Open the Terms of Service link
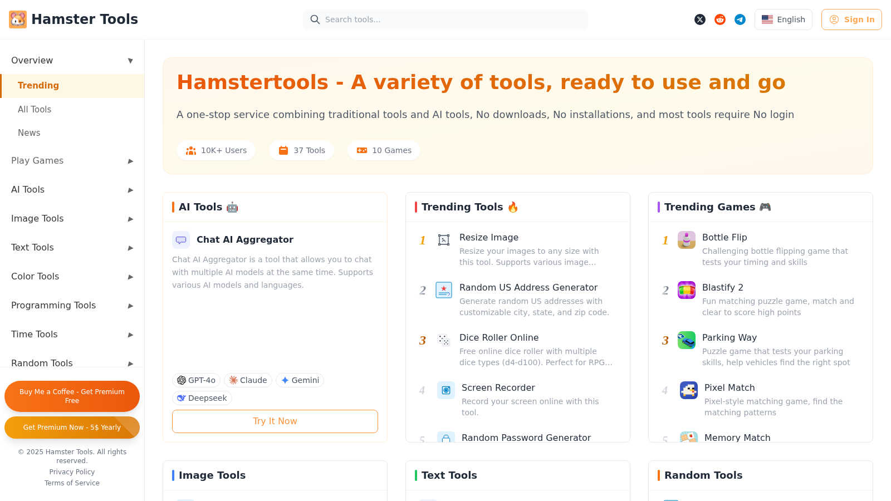This screenshot has height=501, width=891. 72,483
